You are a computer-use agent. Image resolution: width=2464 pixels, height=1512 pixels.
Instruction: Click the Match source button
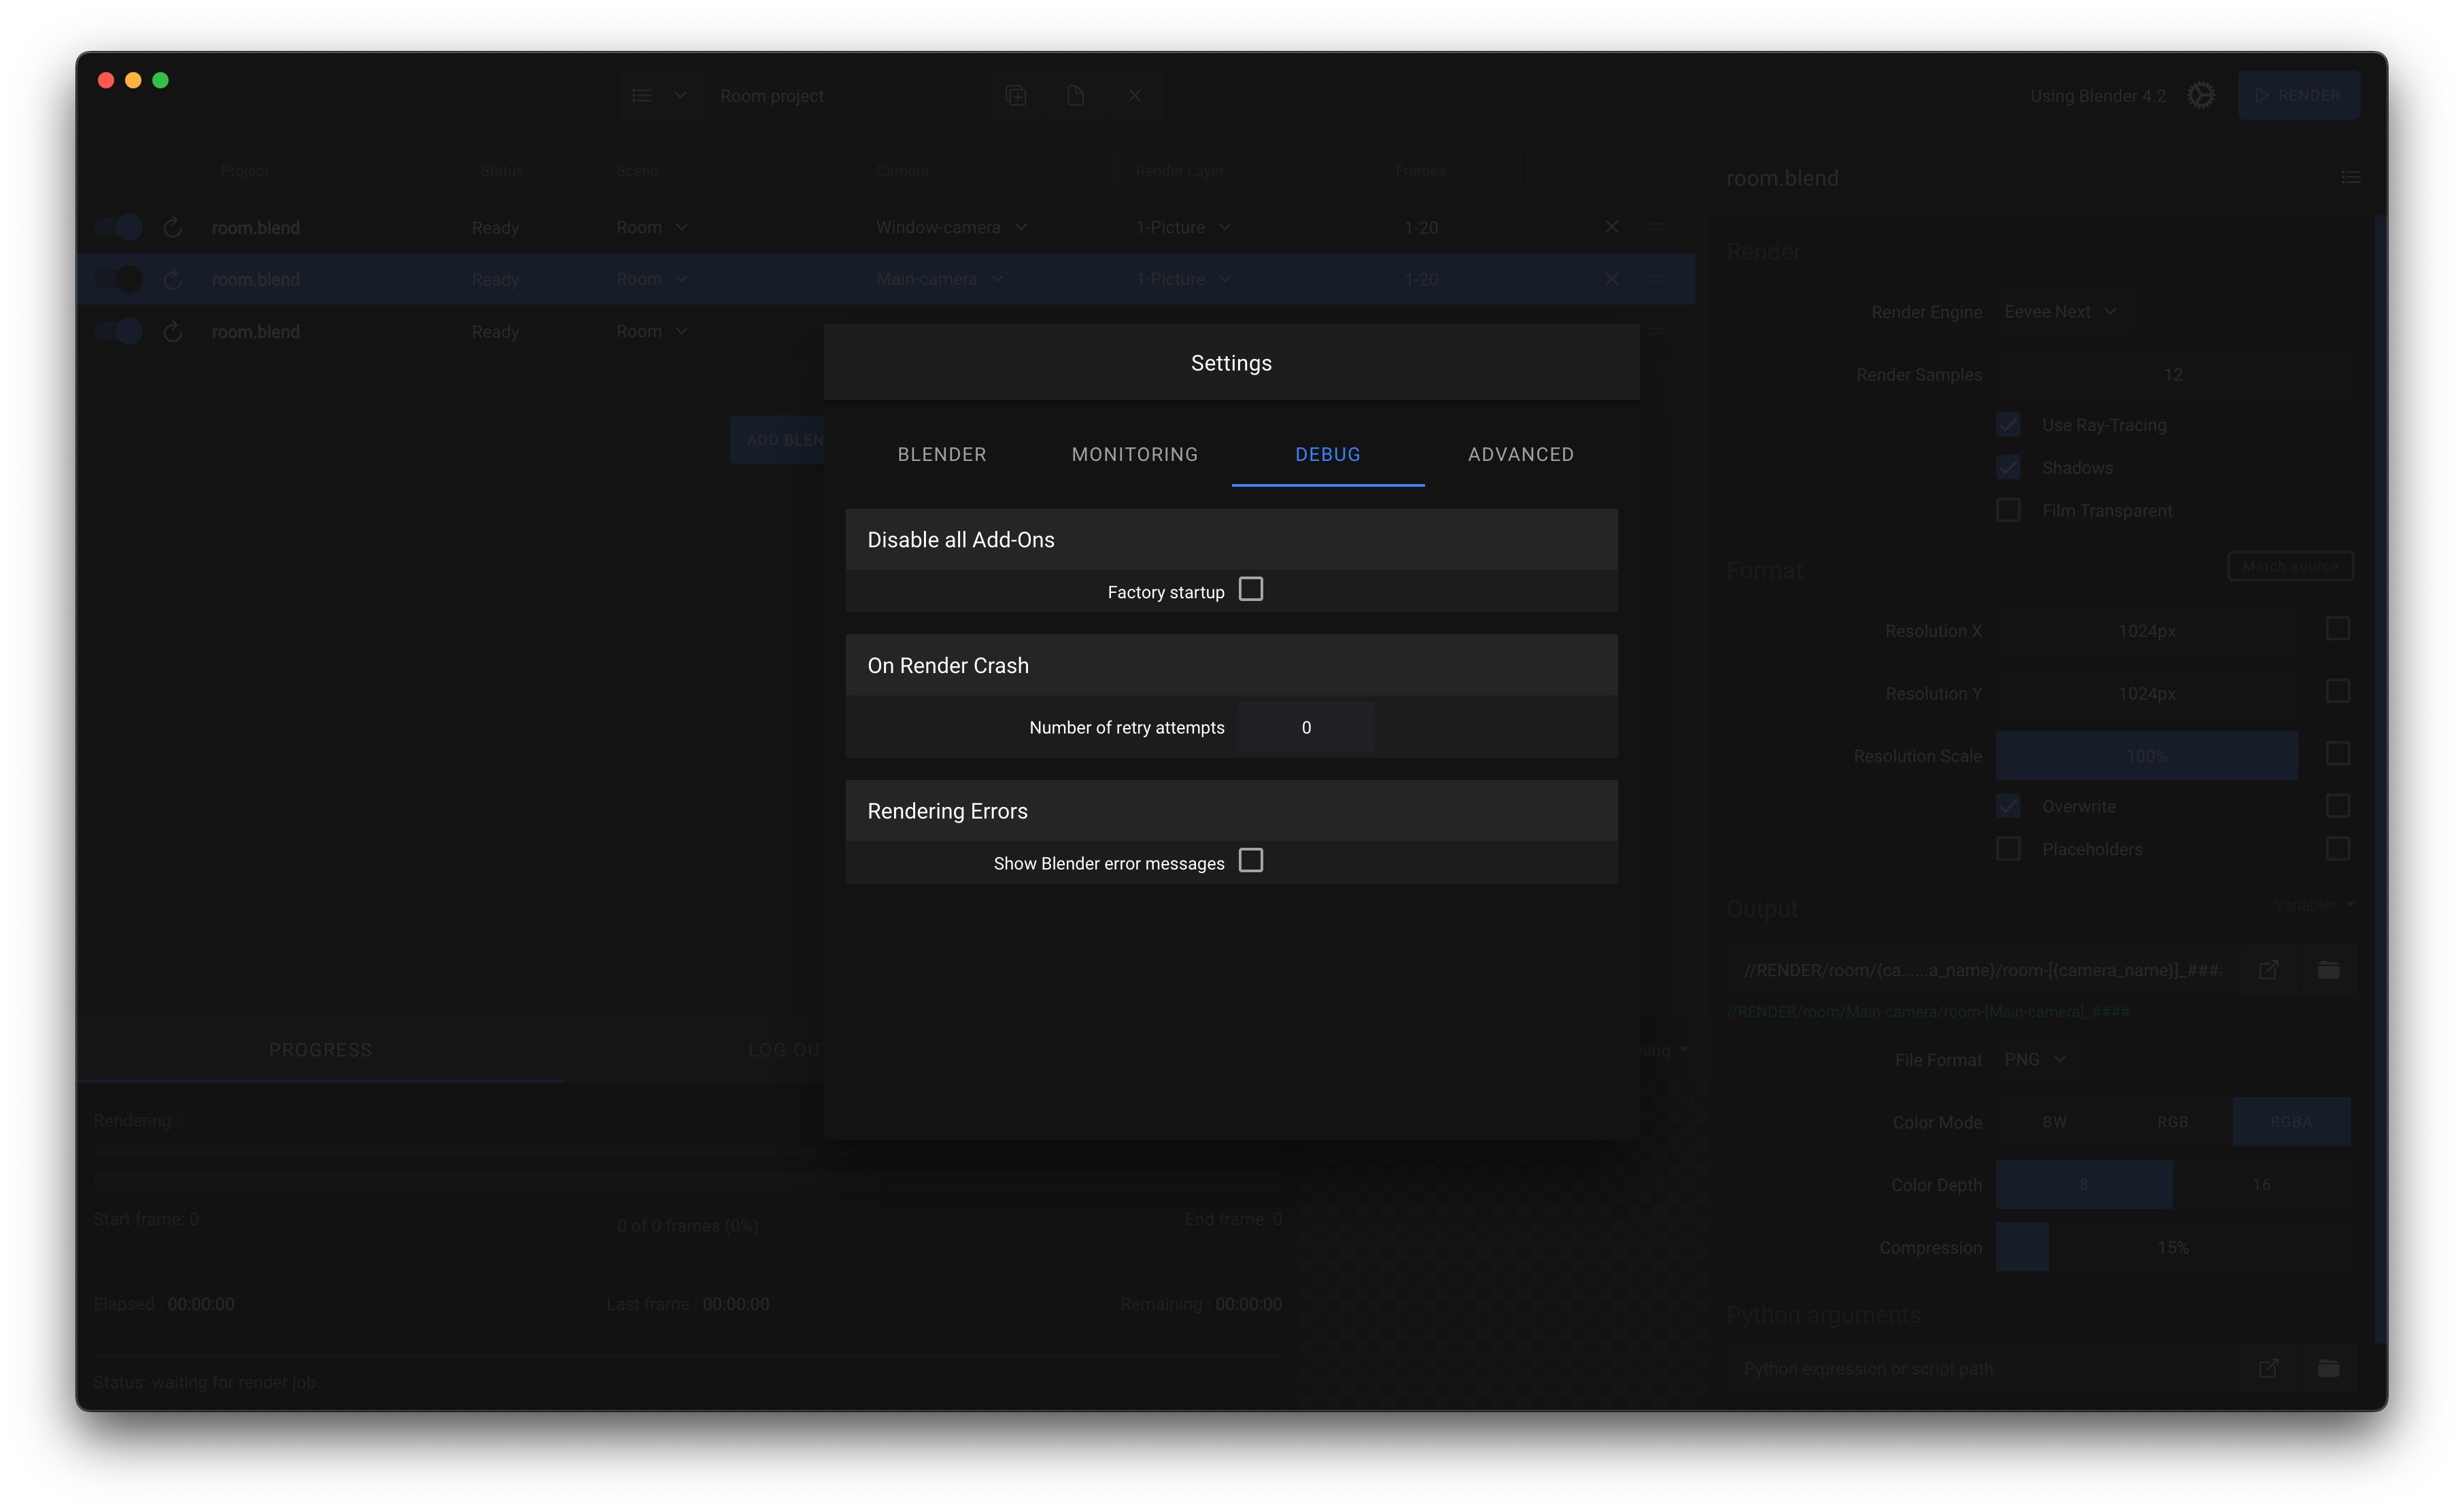(x=2289, y=566)
